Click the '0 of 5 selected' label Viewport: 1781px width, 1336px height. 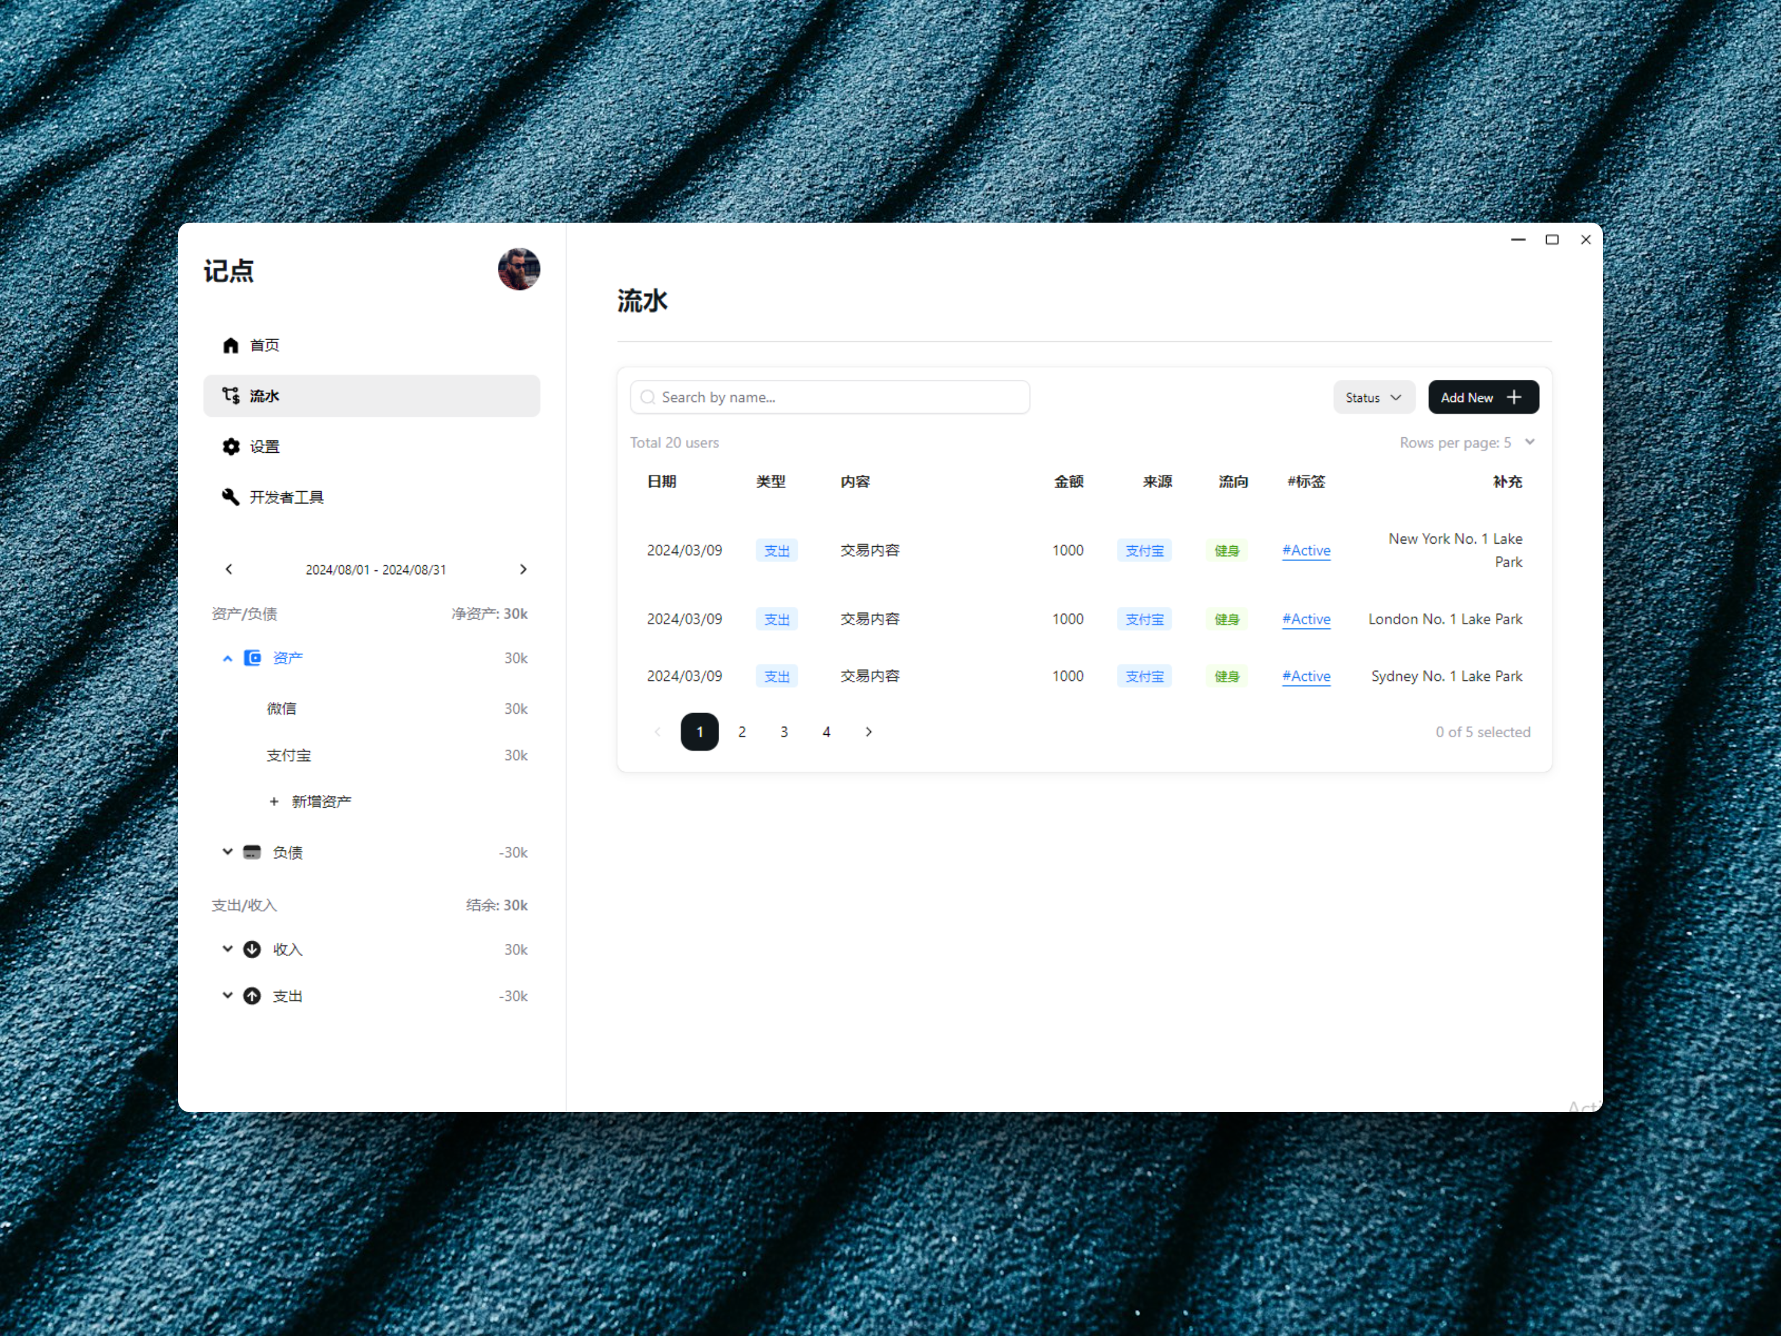[1483, 732]
